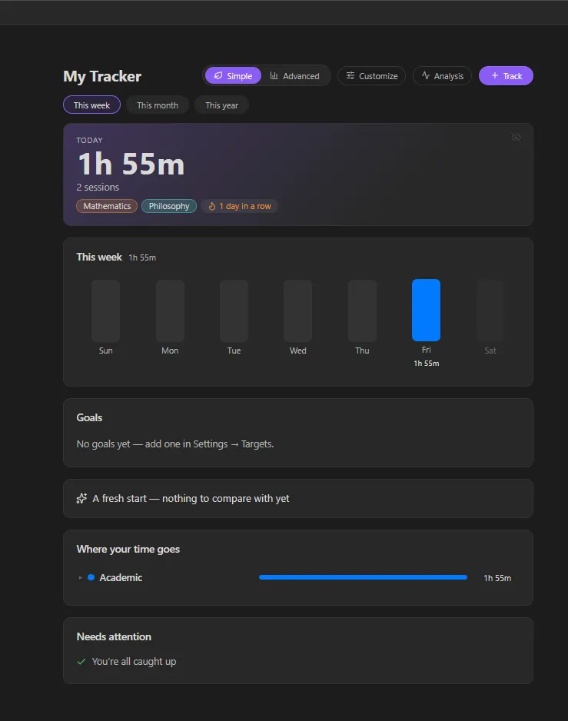Screen dimensions: 568x721
Task: Select the This year tab
Action: pyautogui.click(x=221, y=105)
